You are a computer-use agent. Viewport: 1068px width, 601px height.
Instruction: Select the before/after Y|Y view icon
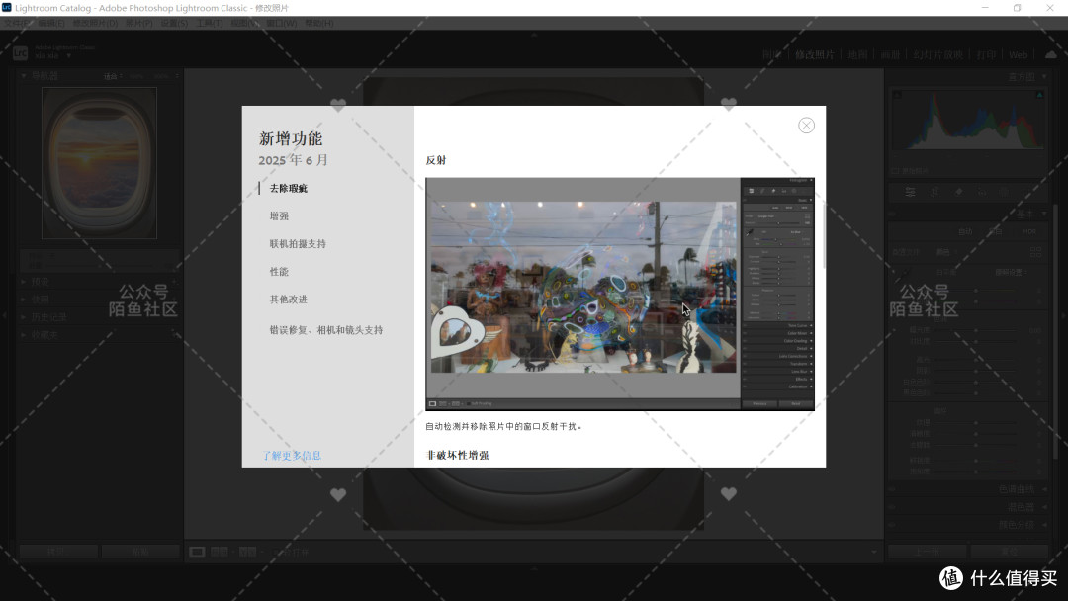(247, 552)
